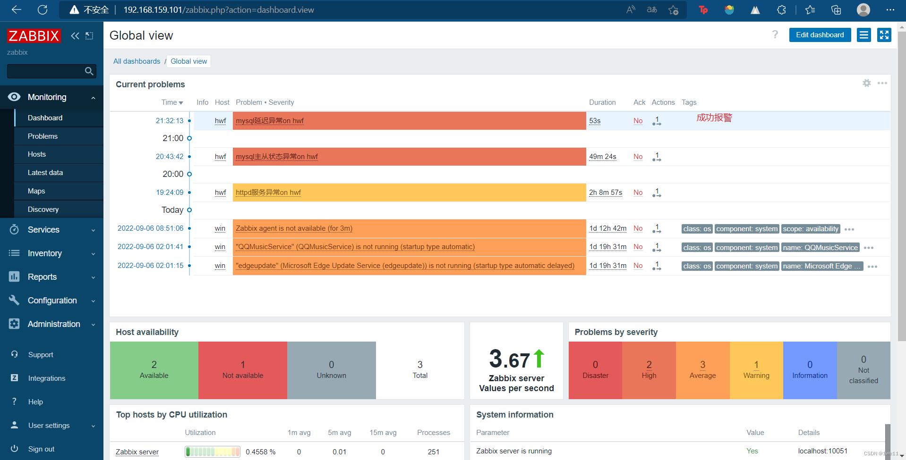Expand the Services menu section
Image resolution: width=906 pixels, height=460 pixels.
[51, 230]
